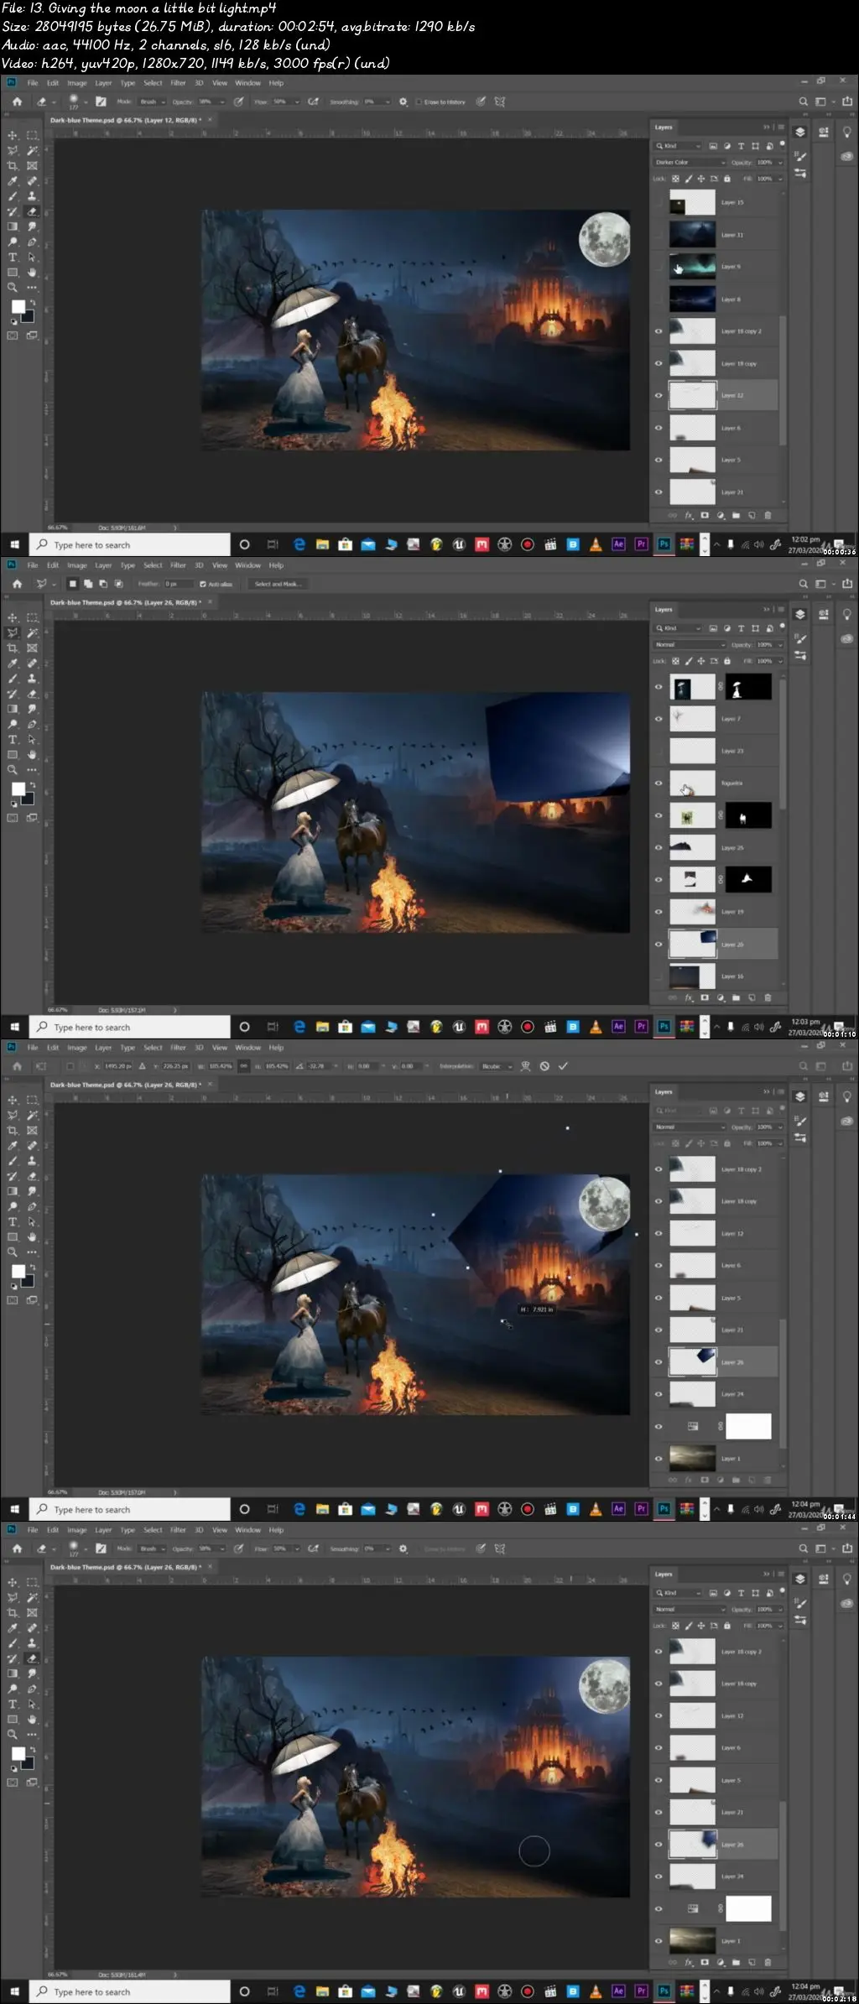This screenshot has height=2004, width=859.
Task: Commit the transform with the checkmark in third frame
Action: [x=563, y=1066]
